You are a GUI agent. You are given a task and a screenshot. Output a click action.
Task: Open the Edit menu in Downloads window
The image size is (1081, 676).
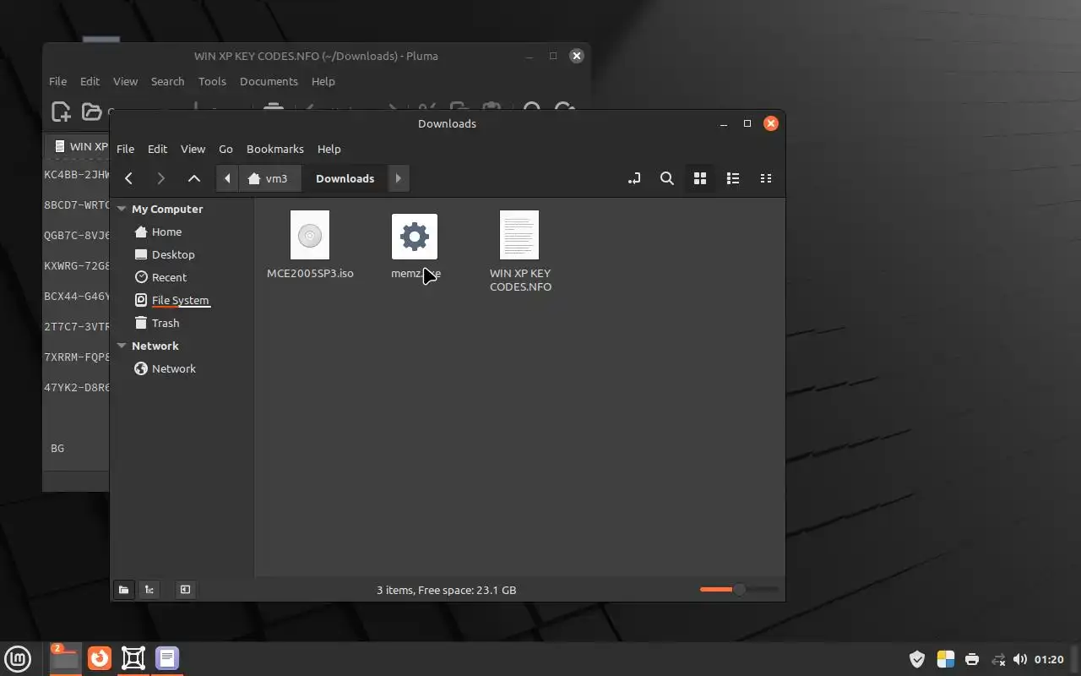pyautogui.click(x=158, y=149)
